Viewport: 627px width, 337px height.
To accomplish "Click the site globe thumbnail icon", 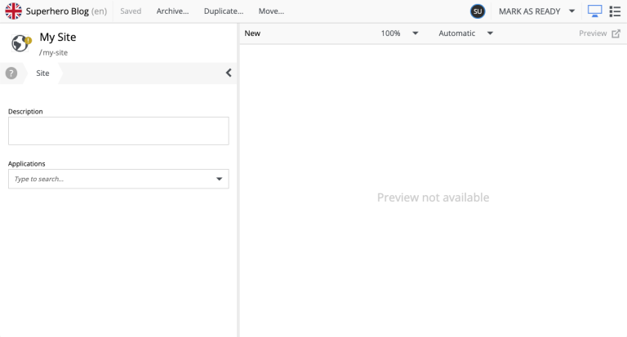I will 20,43.
